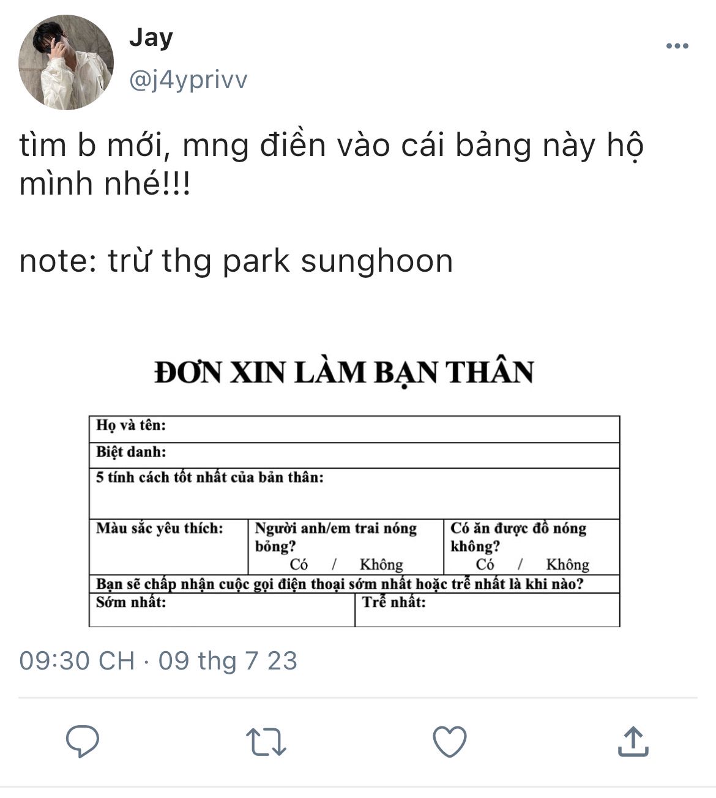Like the tweet with heart icon
Screen dimensions: 716x798
(x=450, y=742)
